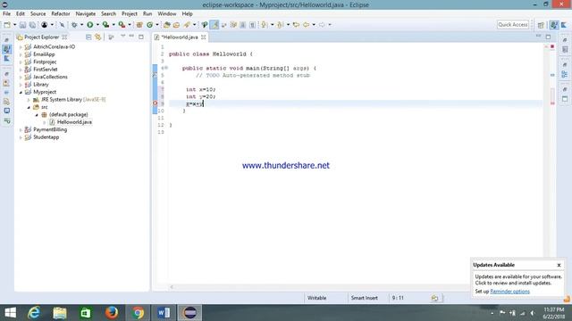The image size is (572, 321).
Task: Open dropdown arrow beside External Tools icon
Action: coord(130,25)
